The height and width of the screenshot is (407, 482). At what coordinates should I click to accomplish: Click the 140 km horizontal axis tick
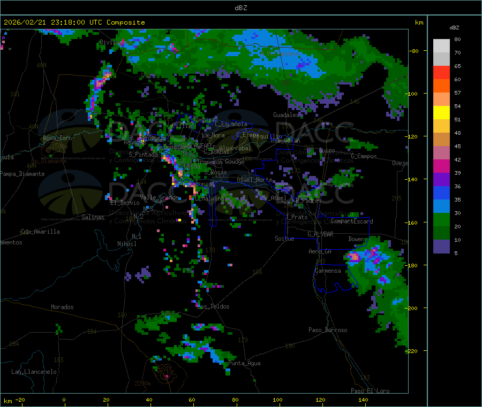pyautogui.click(x=363, y=400)
